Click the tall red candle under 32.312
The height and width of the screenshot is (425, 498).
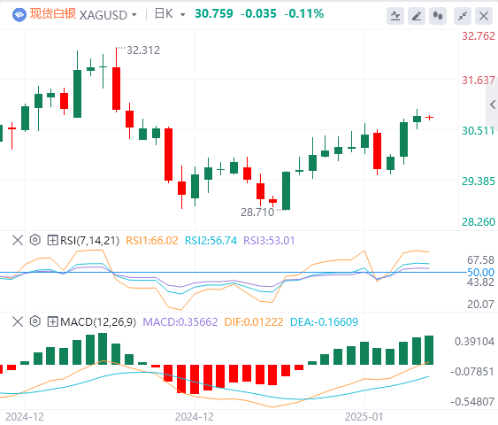click(x=116, y=89)
